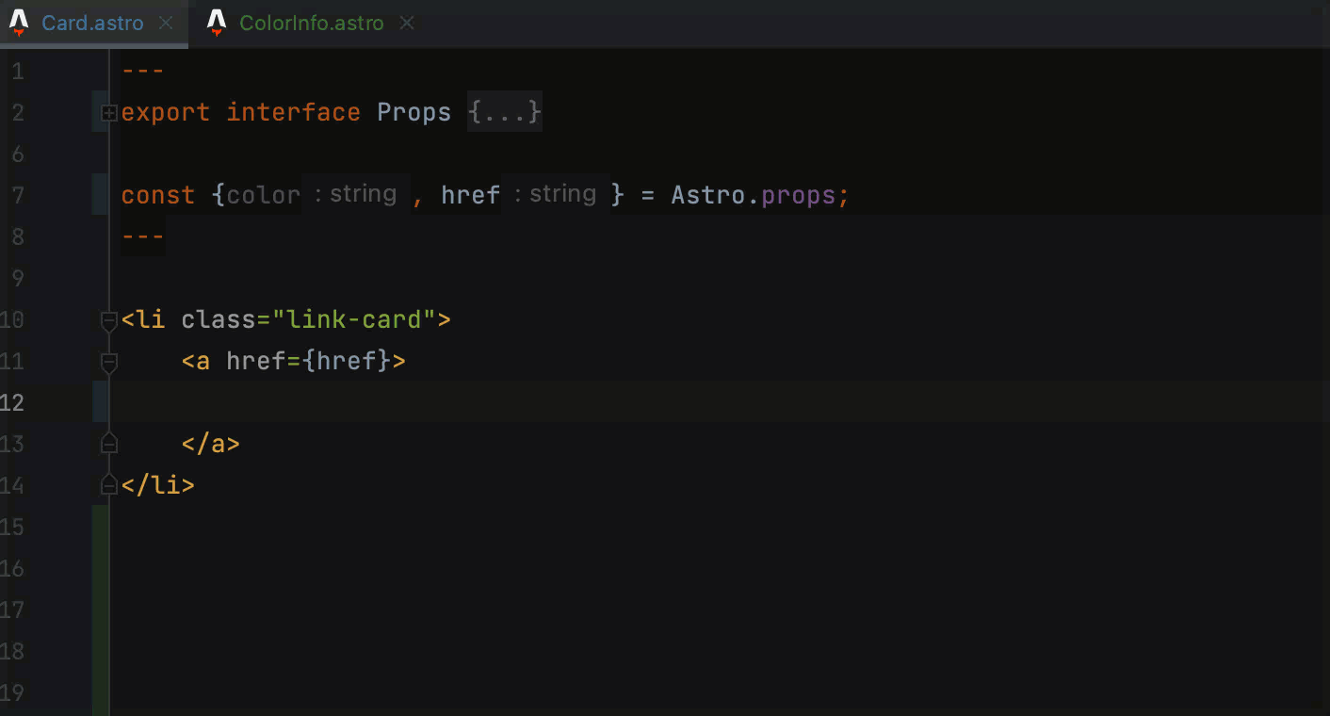
Task: Close the Card.astro tab
Action: (x=167, y=23)
